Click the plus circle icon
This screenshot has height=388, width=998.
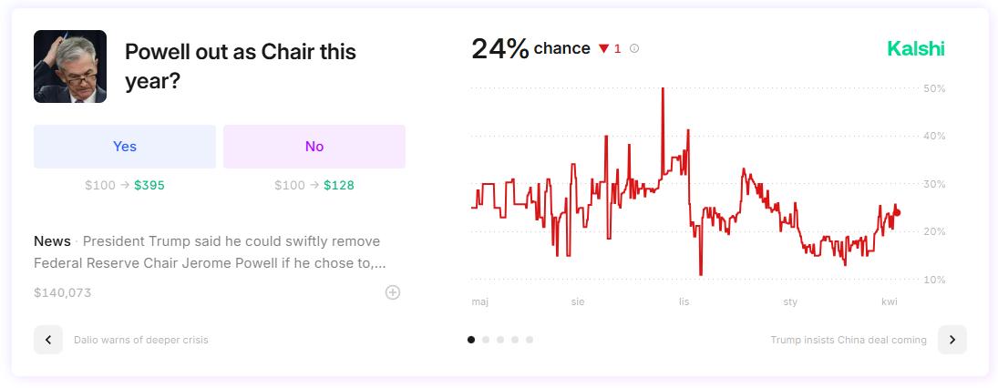point(393,292)
